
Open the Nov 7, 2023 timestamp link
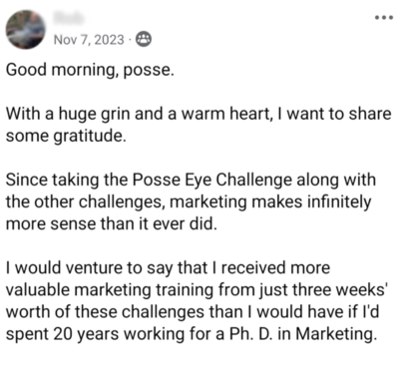pos(89,40)
